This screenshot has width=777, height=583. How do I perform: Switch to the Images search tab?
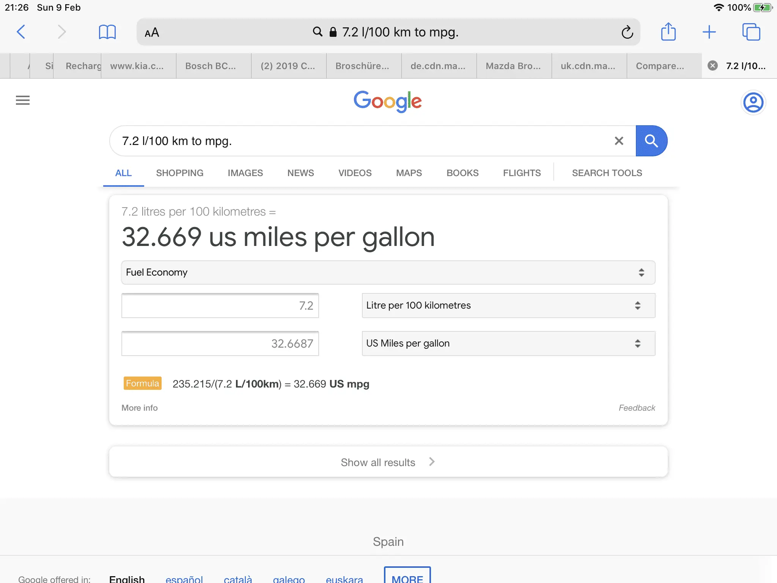tap(245, 173)
